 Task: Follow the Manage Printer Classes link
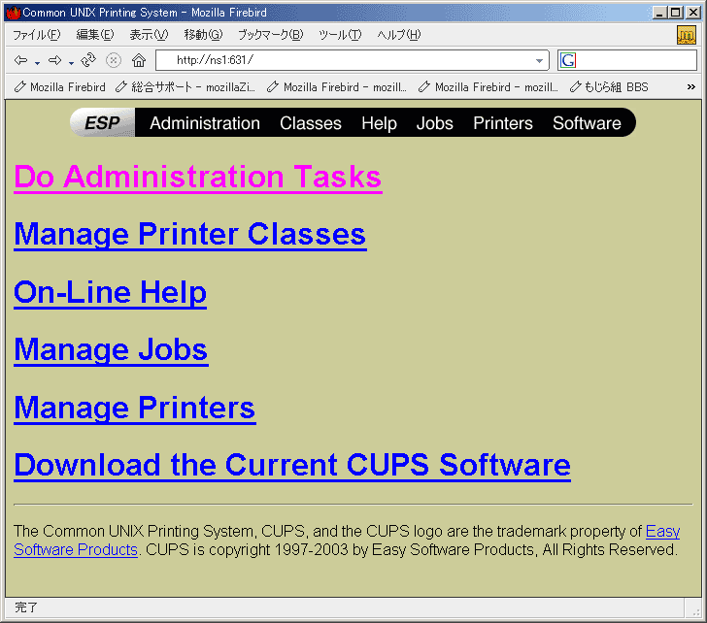190,235
